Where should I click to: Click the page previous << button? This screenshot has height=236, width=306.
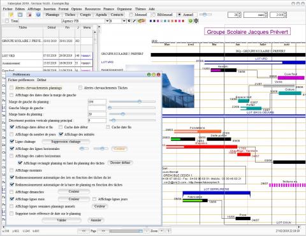tap(84, 231)
